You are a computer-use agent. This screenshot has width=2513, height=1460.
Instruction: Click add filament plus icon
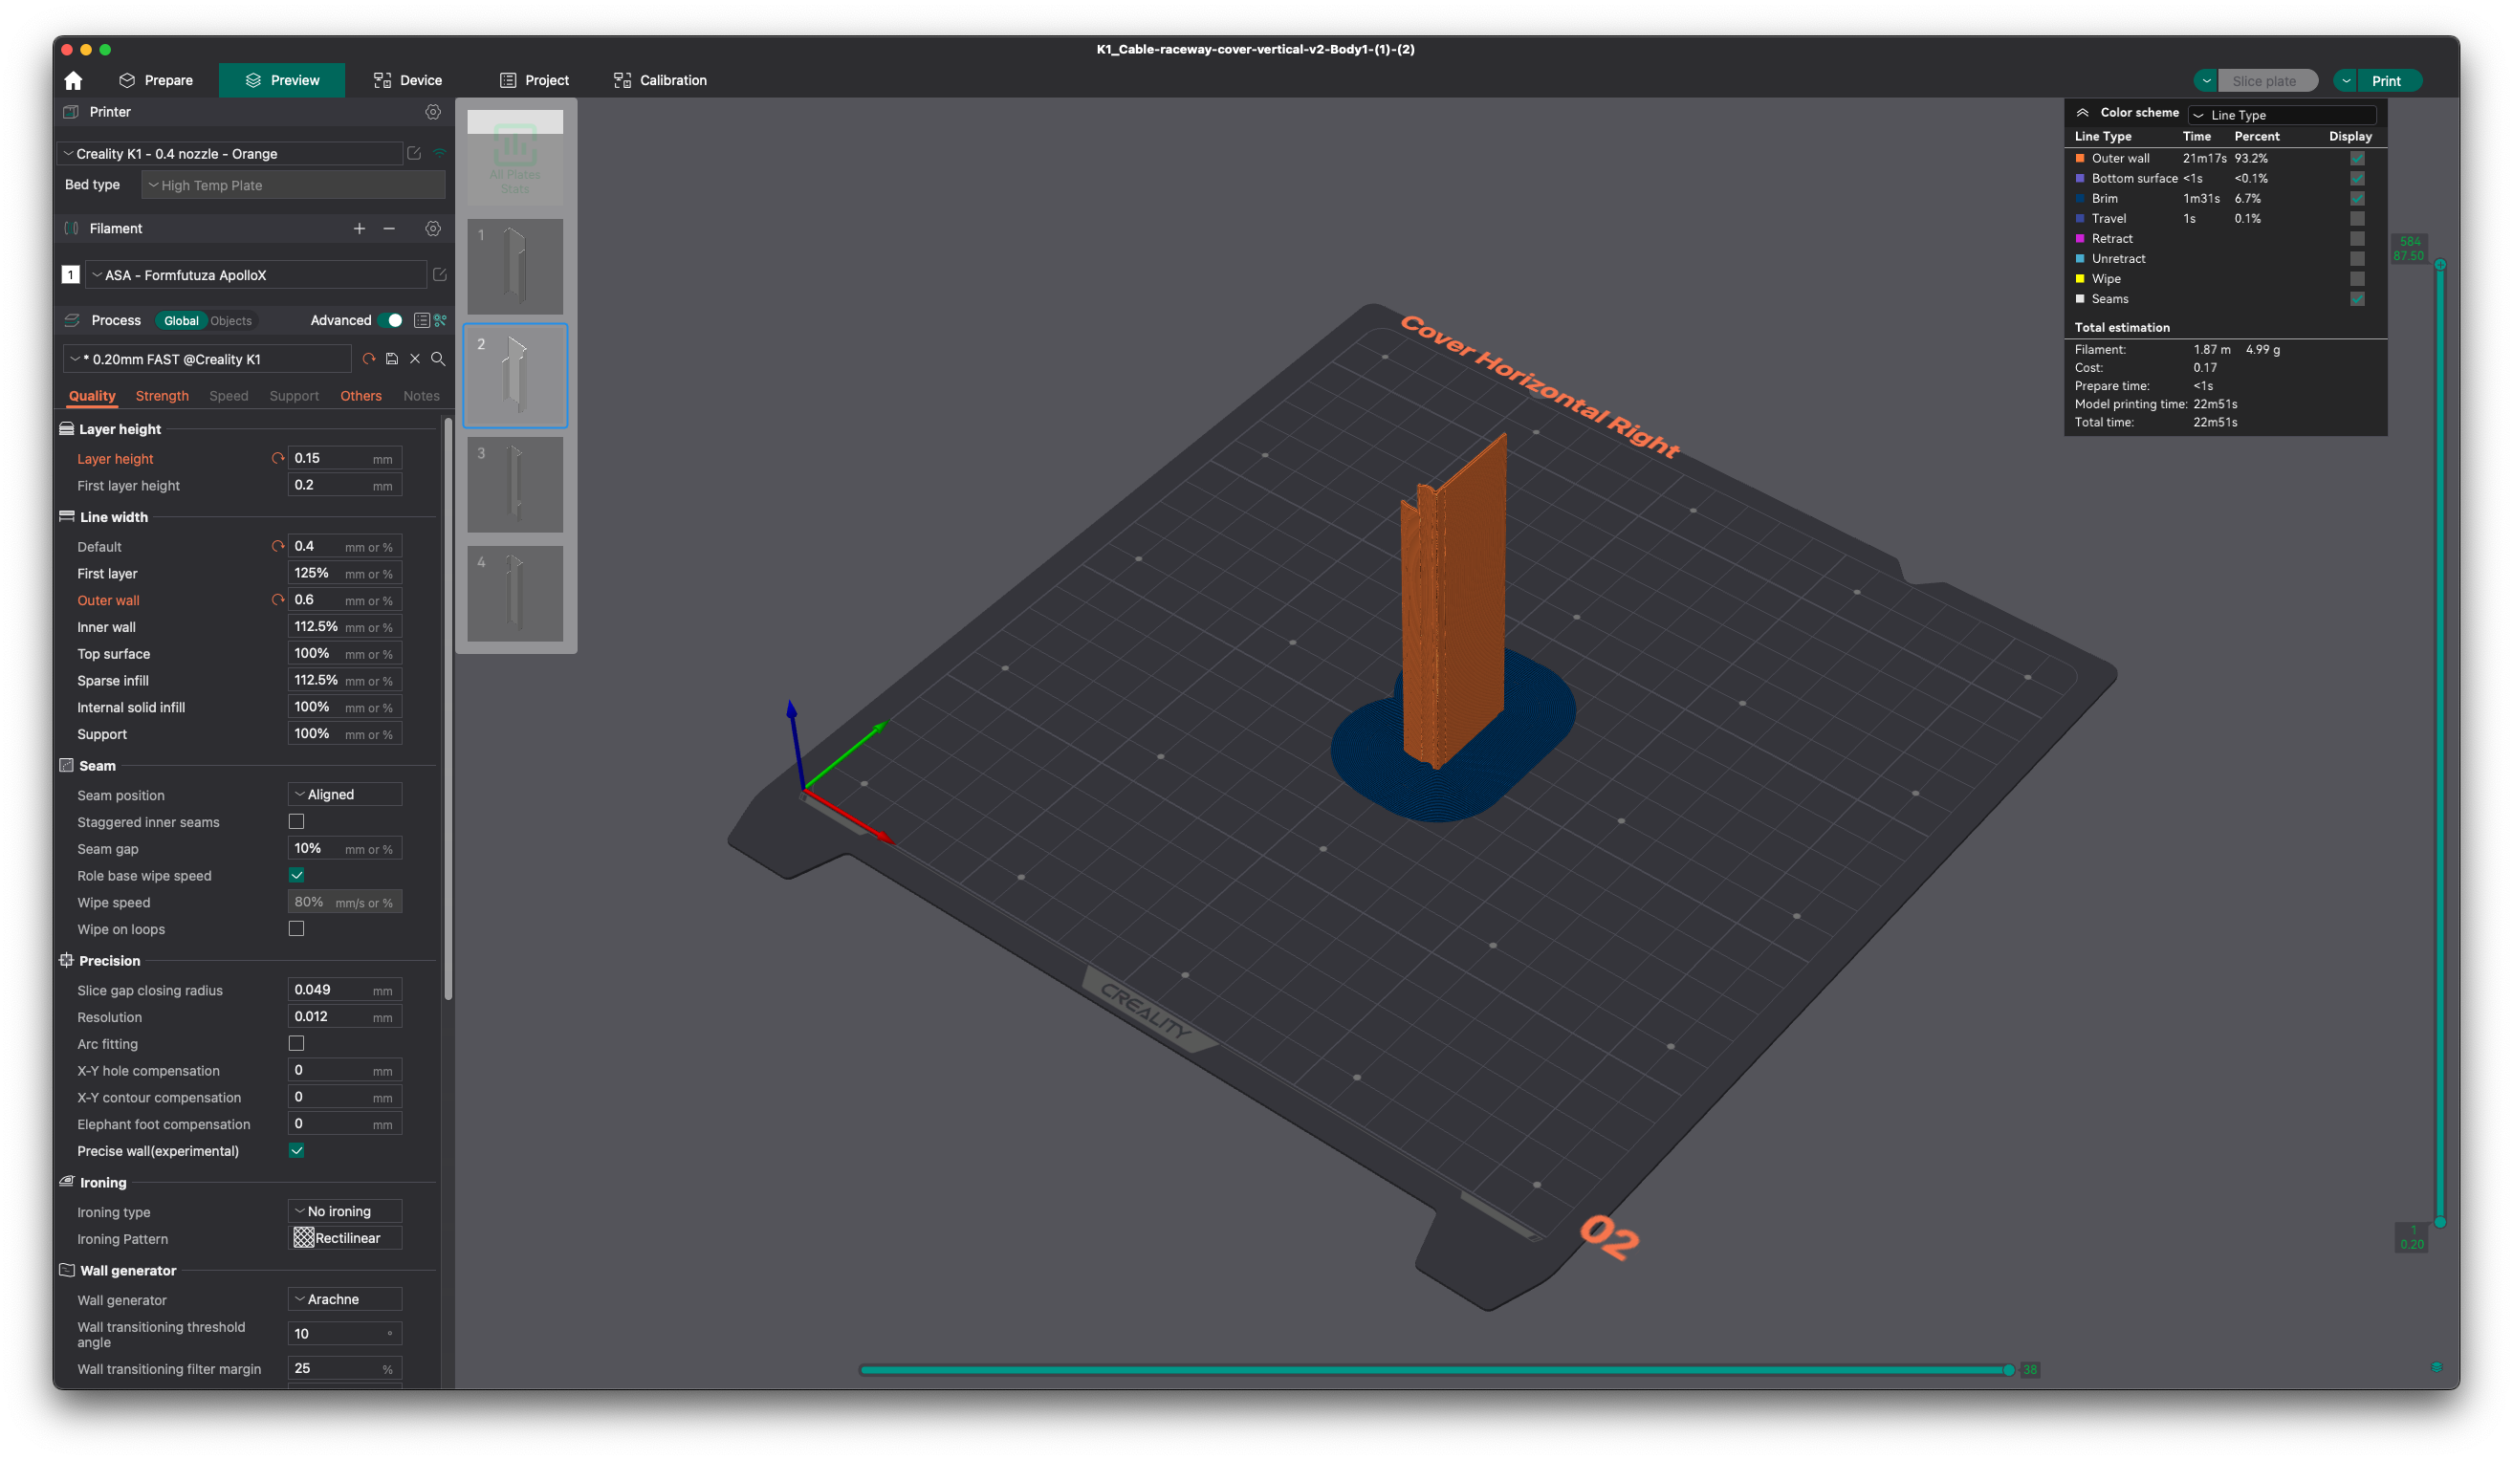click(360, 228)
